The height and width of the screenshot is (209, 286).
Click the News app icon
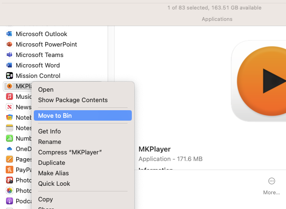coord(10,107)
